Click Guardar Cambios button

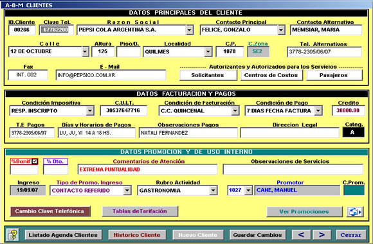point(257,235)
